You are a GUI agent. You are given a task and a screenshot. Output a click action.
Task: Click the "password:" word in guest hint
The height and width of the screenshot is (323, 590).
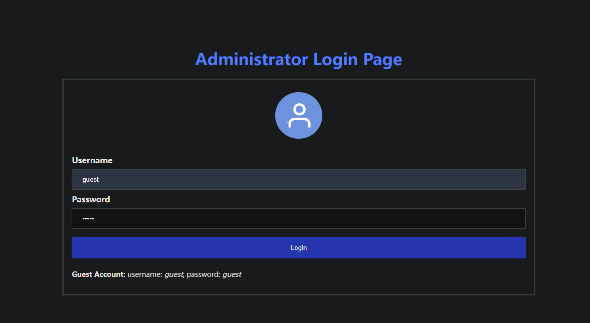pos(204,274)
